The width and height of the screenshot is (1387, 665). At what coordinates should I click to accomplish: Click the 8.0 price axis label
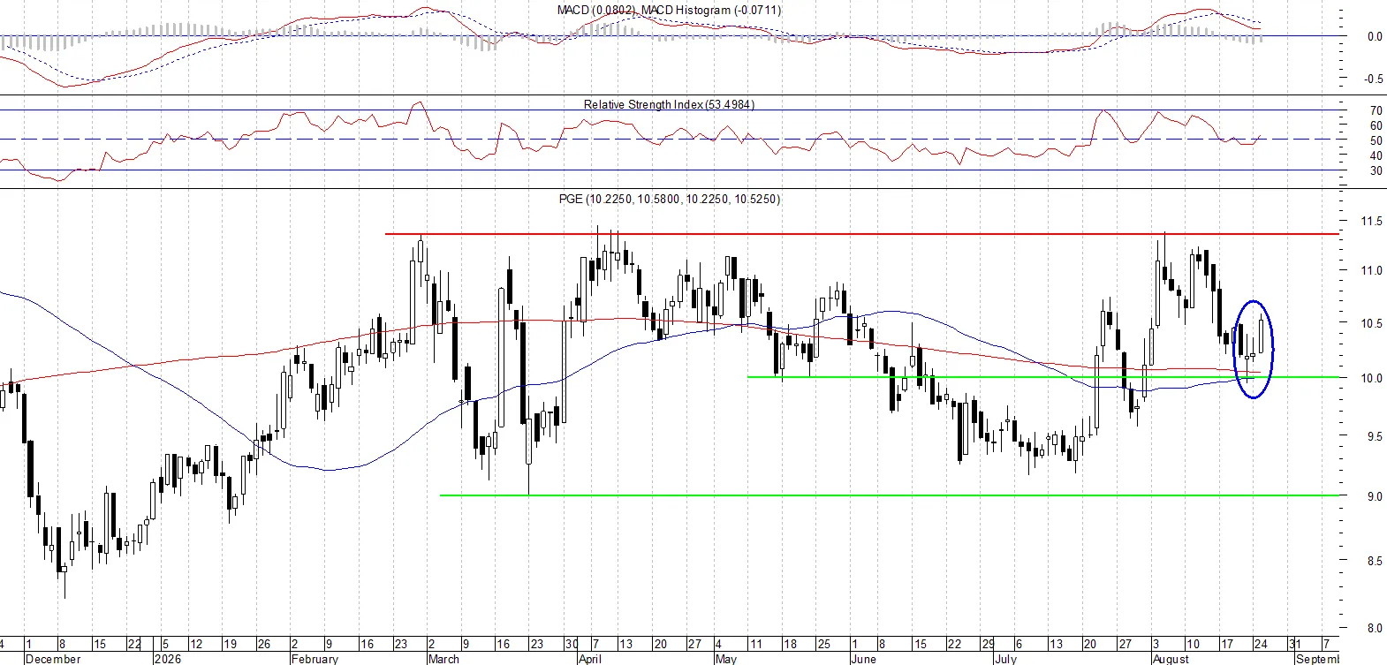1374,628
